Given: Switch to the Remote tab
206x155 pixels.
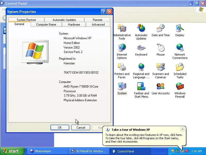Looking at the screenshot, I should pyautogui.click(x=98, y=20).
